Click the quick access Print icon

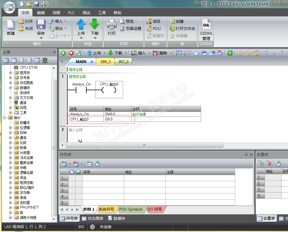coord(44,4)
